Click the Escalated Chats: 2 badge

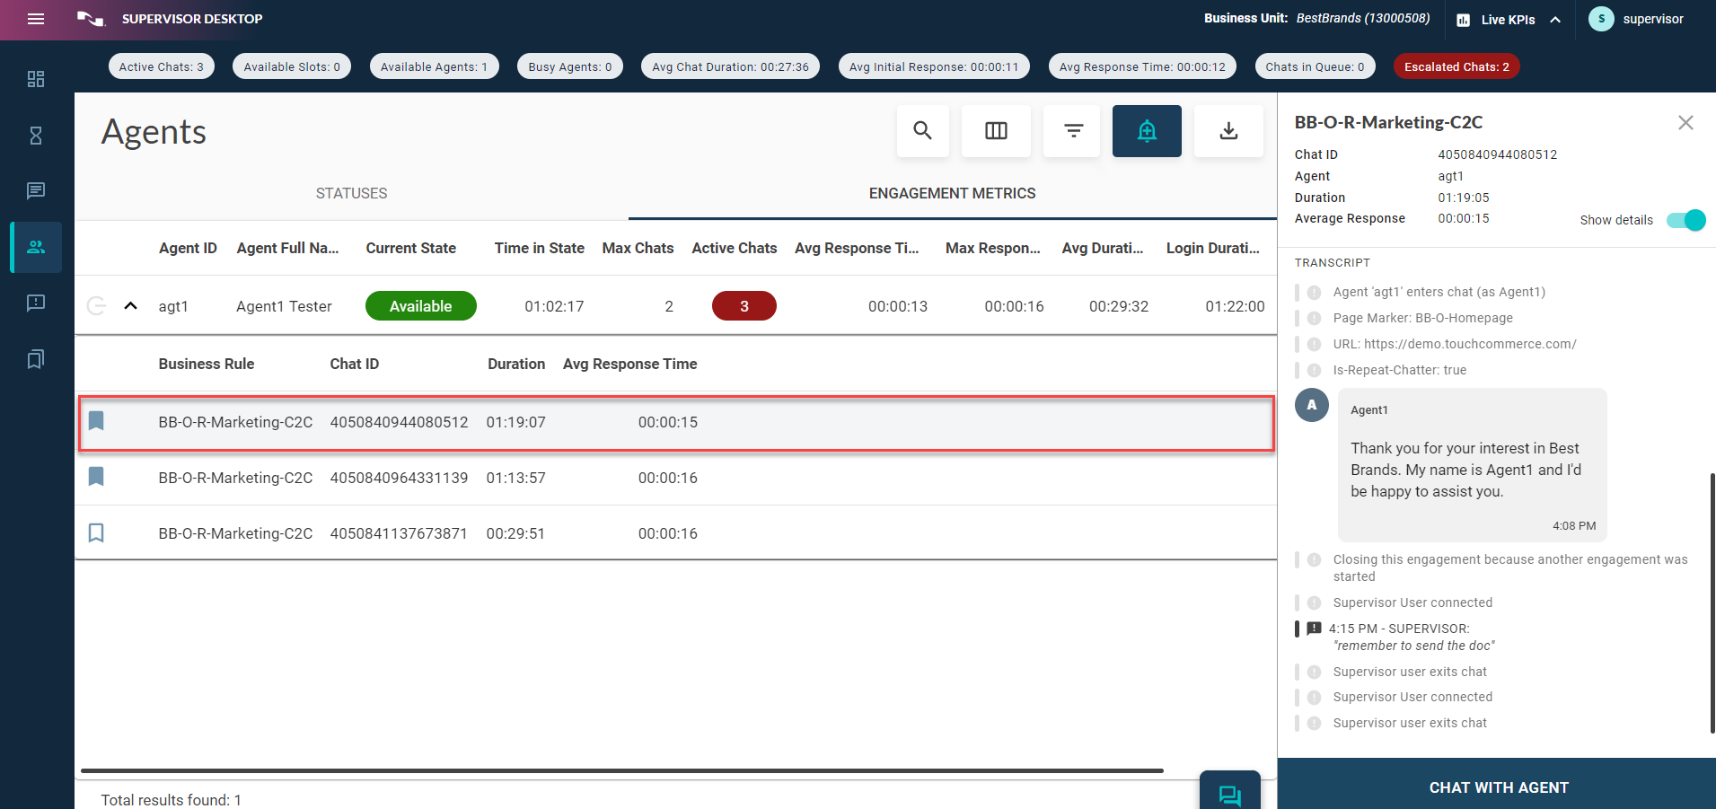tap(1456, 66)
